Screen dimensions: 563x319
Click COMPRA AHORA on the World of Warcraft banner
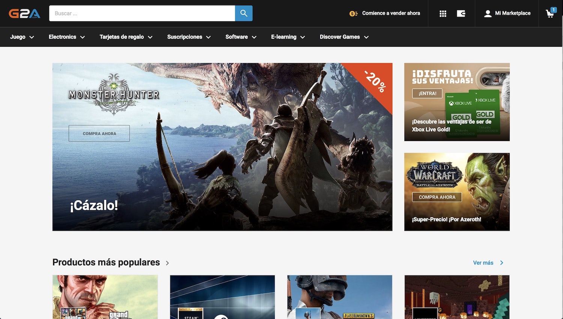point(437,197)
